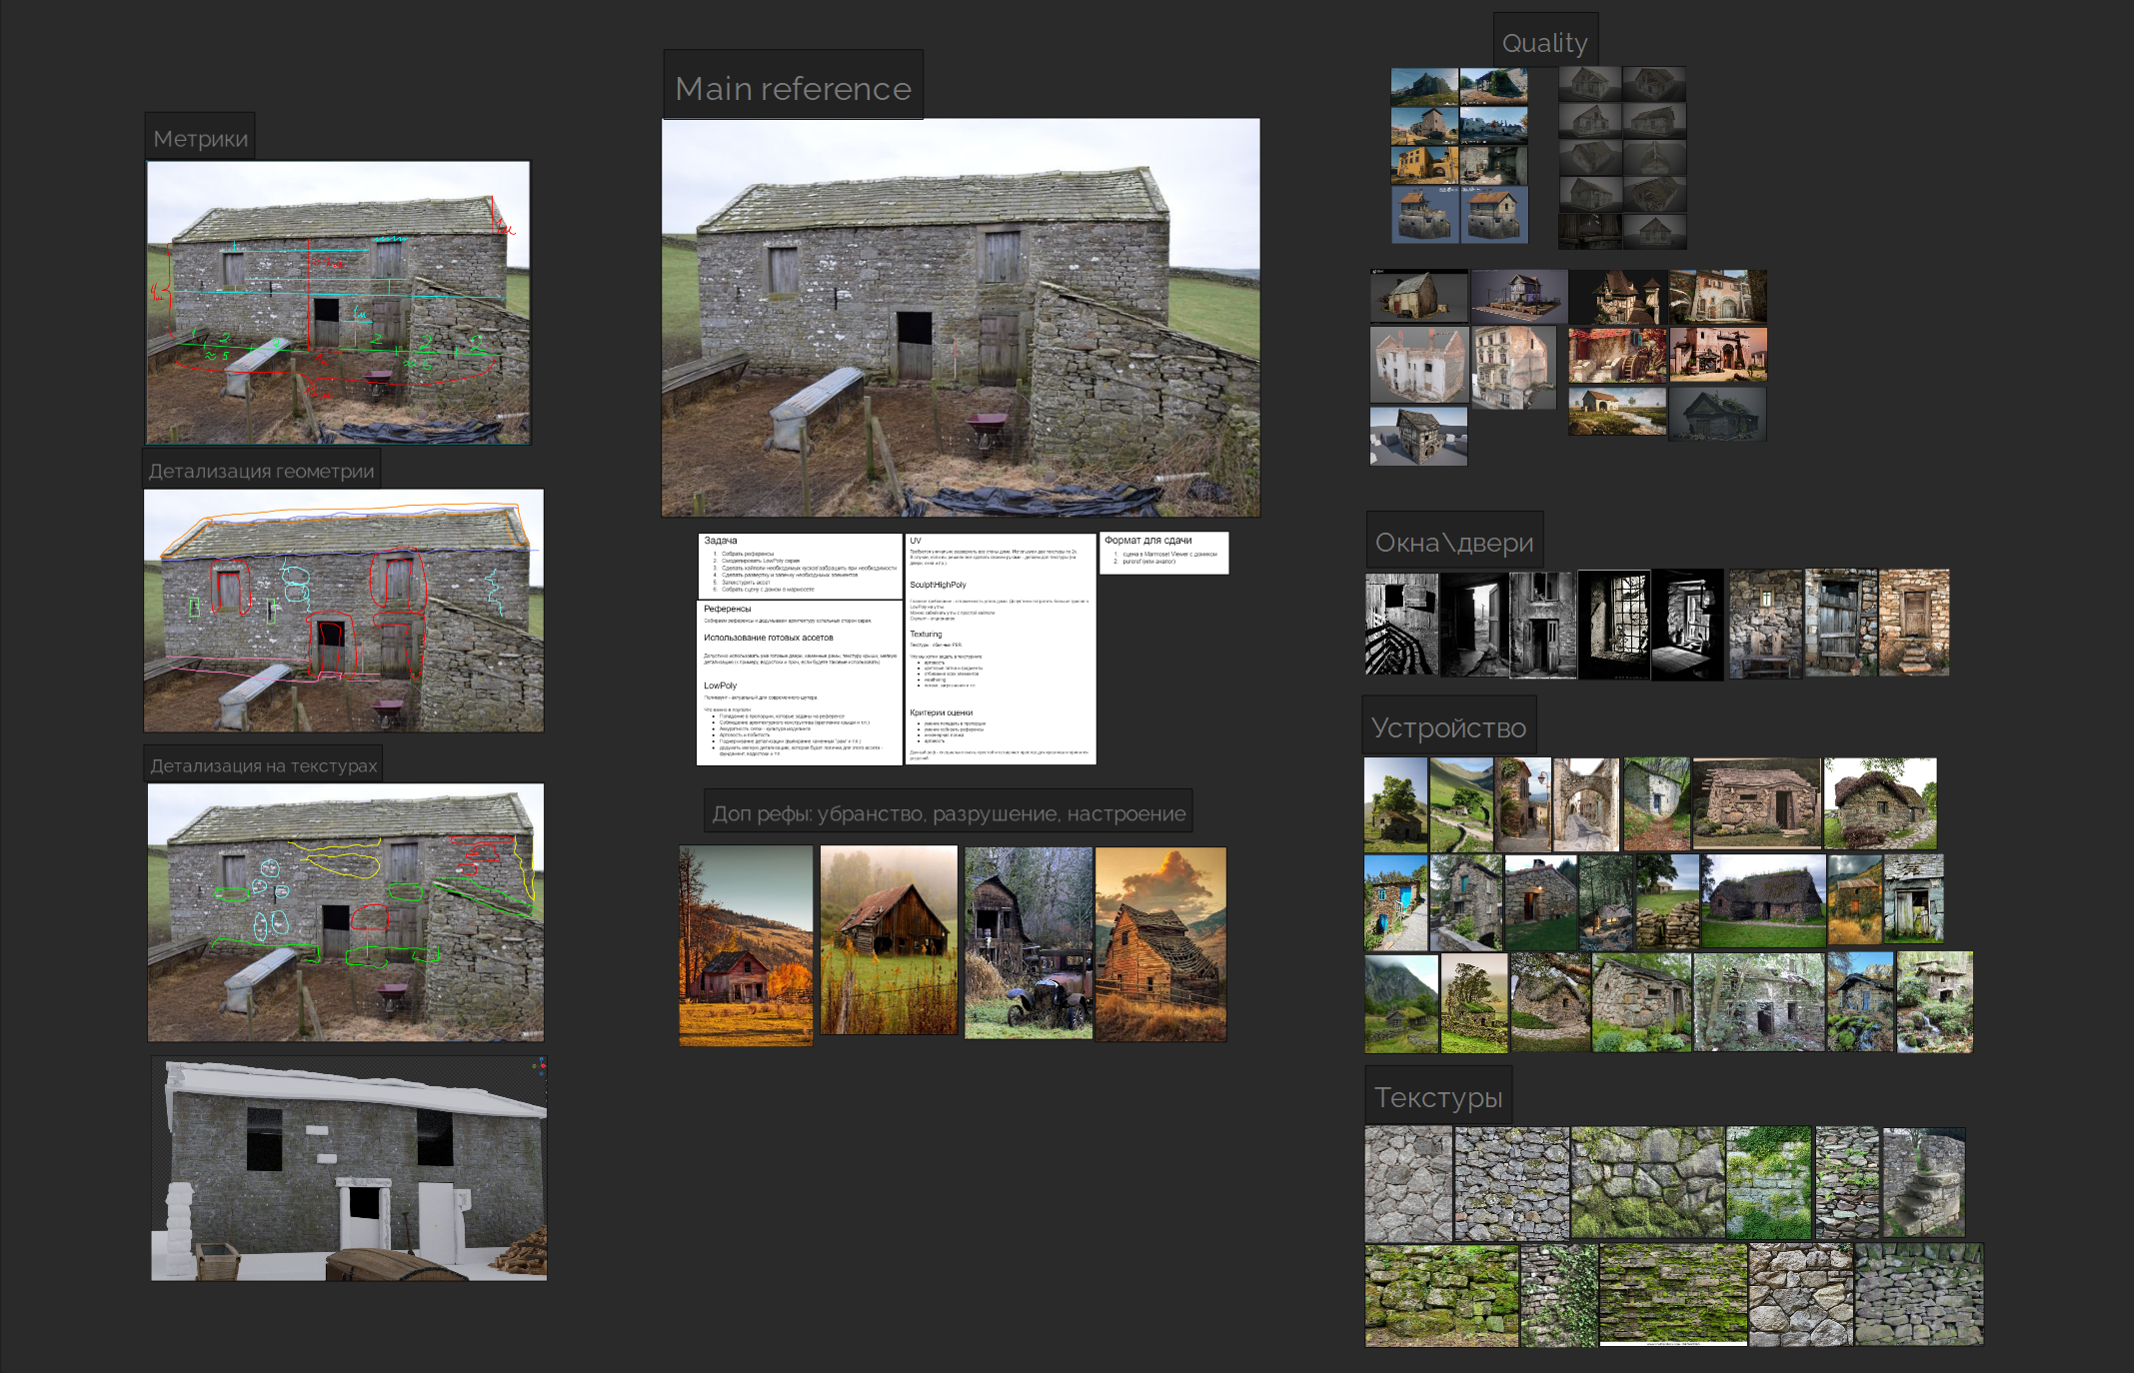Select the note containing UV and Texturing sections

1000,650
